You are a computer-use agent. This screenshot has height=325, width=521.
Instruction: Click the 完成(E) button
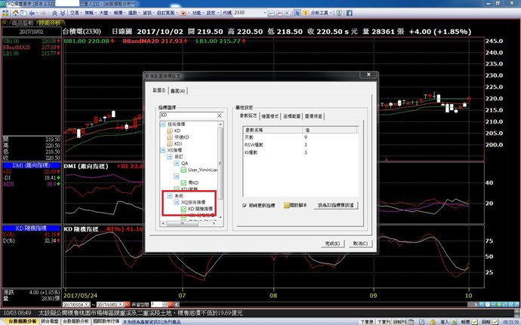click(x=332, y=244)
